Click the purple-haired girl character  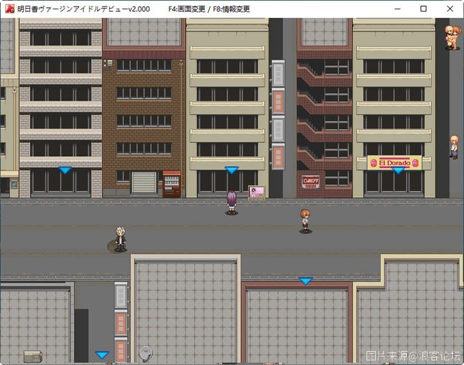(231, 202)
